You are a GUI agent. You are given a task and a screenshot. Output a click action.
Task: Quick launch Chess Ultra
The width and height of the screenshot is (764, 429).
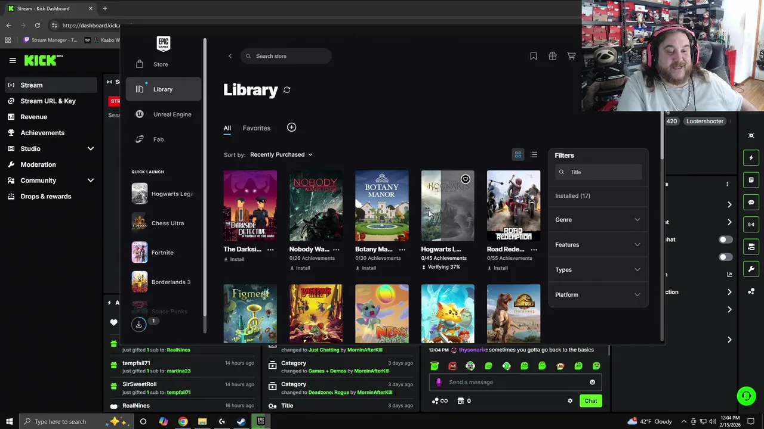(163, 223)
